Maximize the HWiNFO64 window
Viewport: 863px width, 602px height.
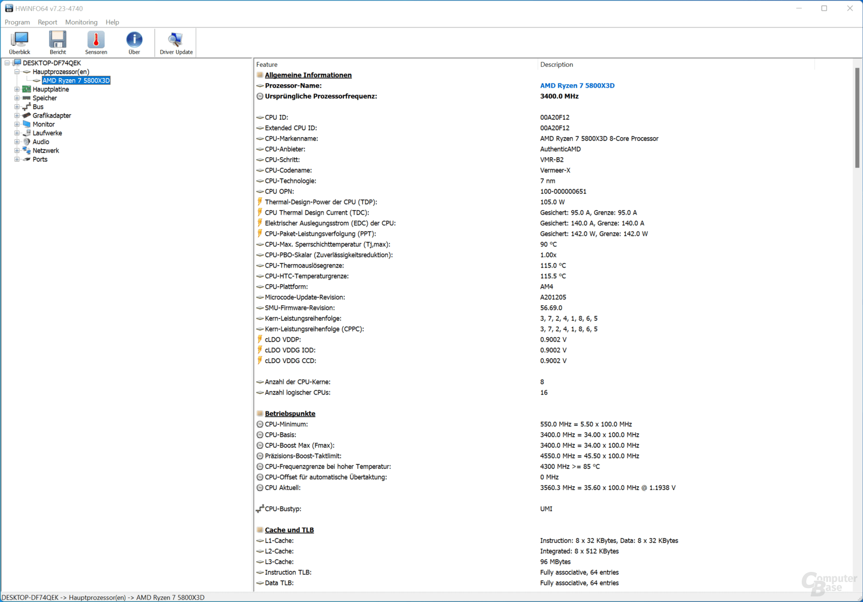click(824, 8)
